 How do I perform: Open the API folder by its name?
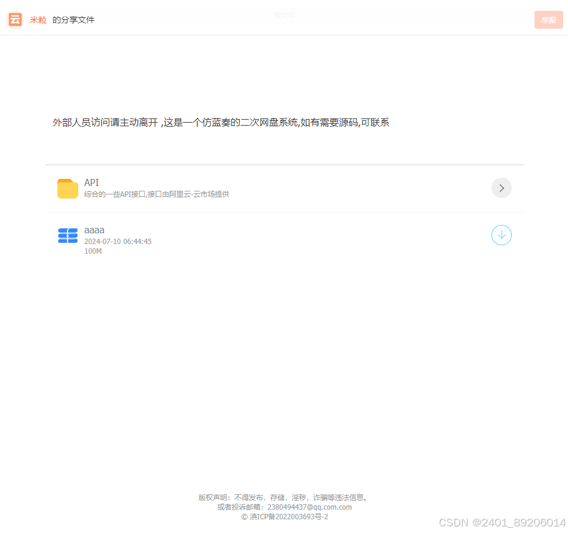pos(91,182)
